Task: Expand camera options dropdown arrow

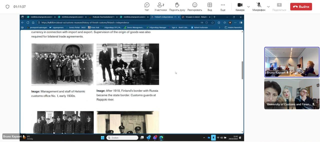Action: pyautogui.click(x=248, y=7)
